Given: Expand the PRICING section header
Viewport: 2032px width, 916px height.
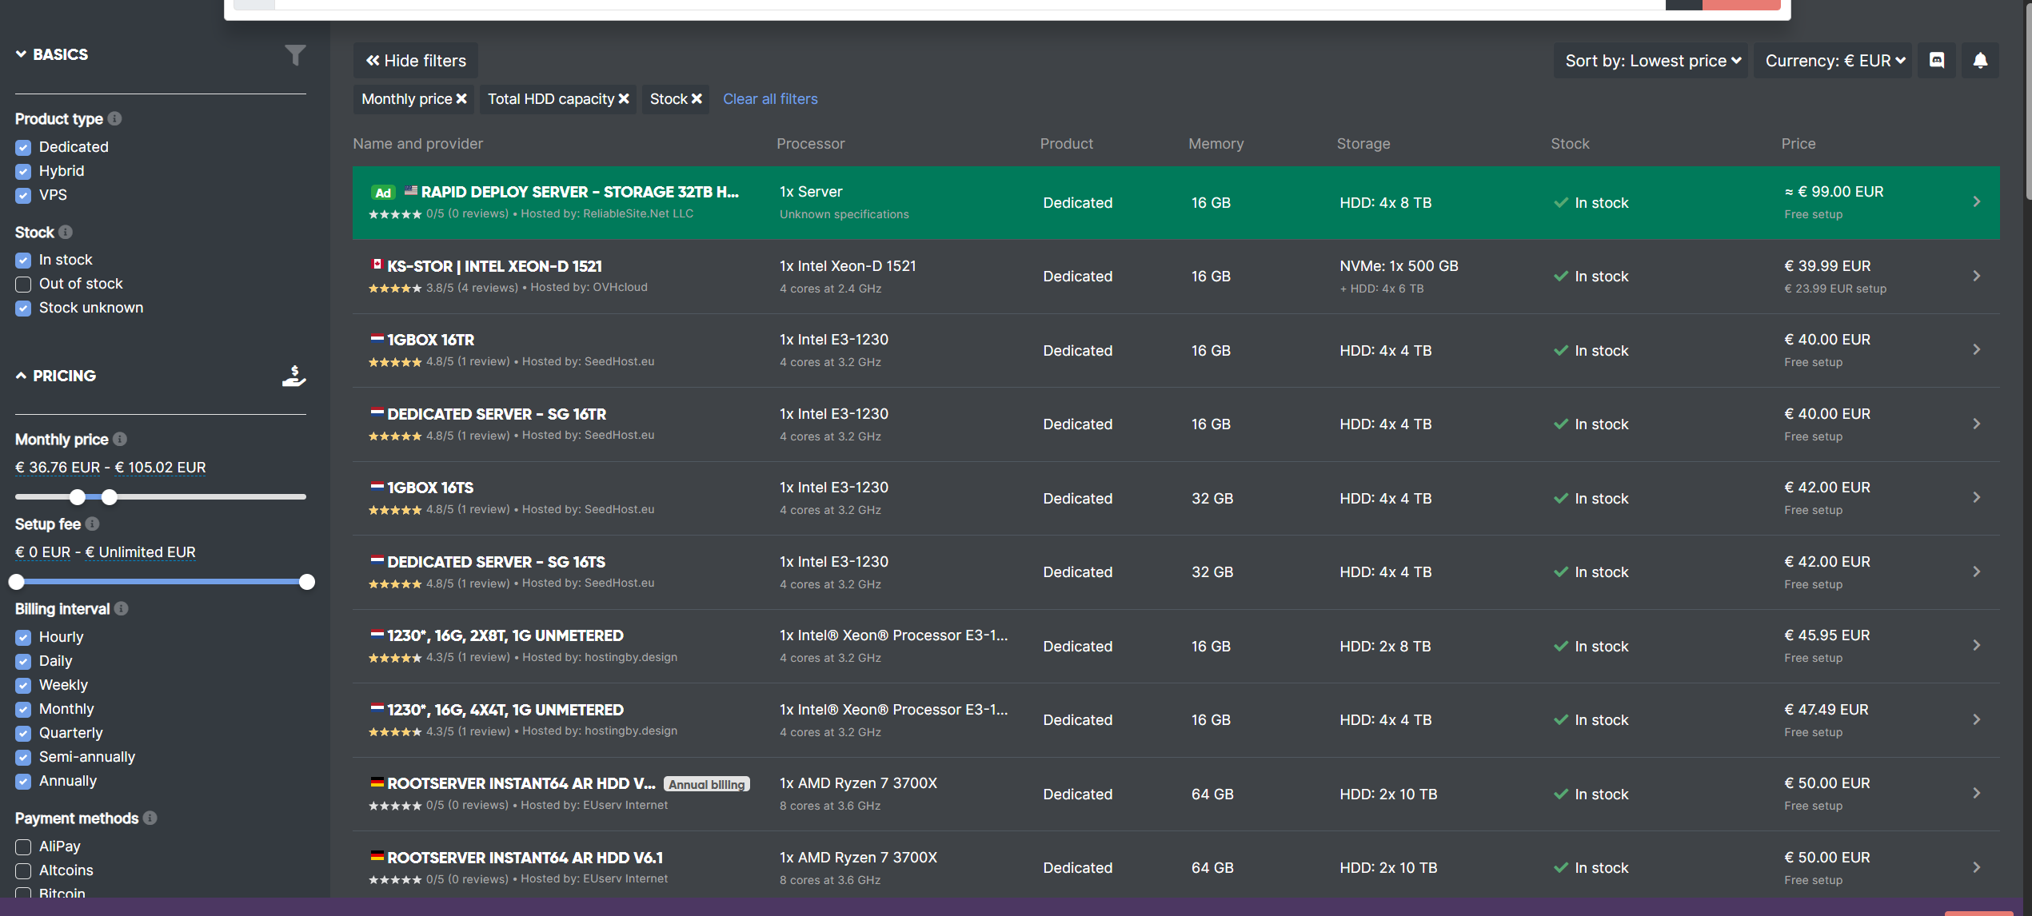Looking at the screenshot, I should [x=56, y=376].
